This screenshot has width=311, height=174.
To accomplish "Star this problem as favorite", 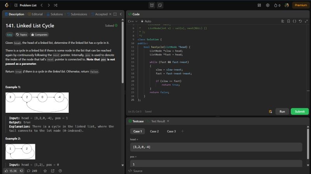I will click(45, 171).
